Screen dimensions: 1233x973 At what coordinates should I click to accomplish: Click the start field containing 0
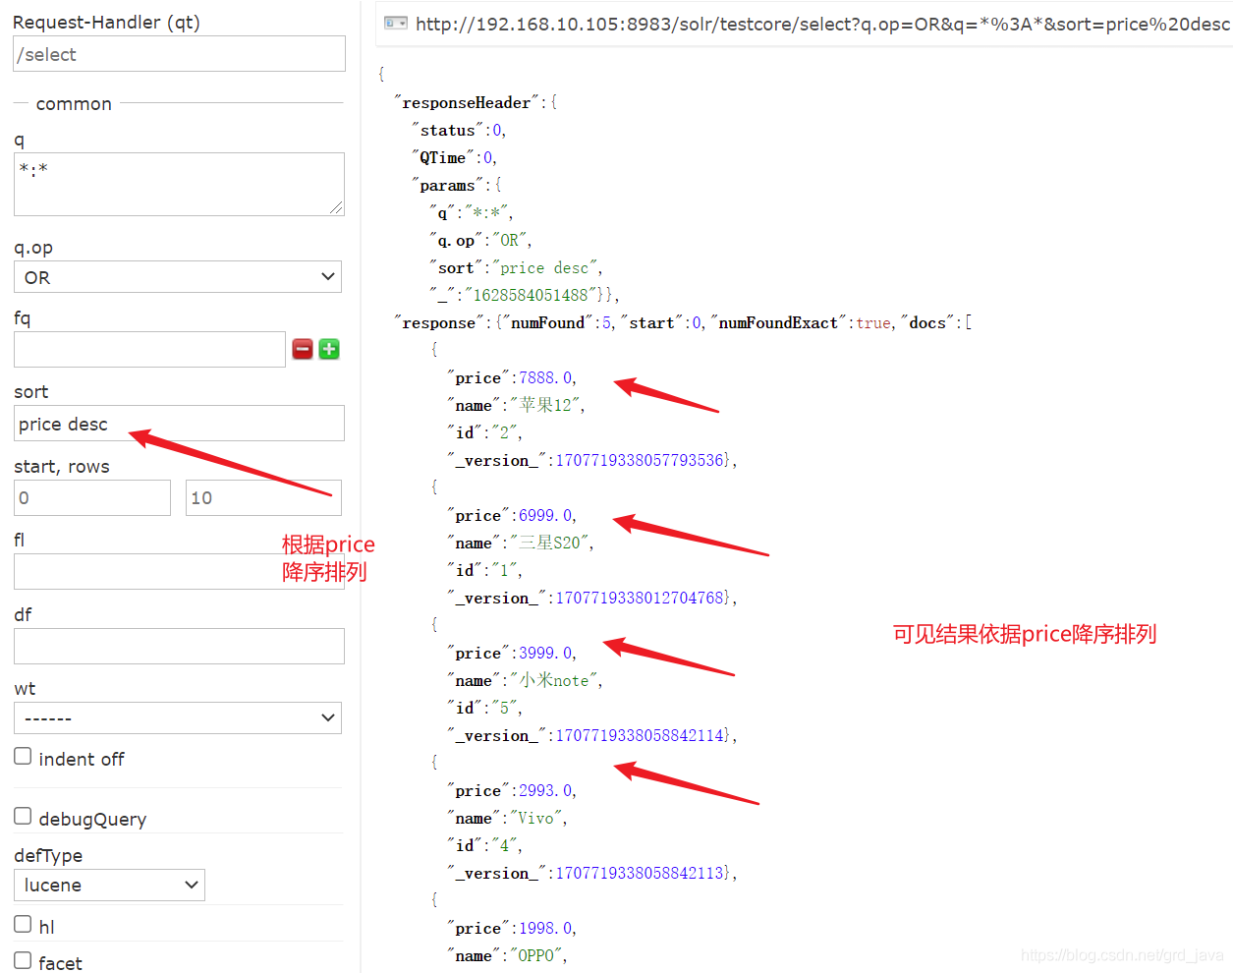tap(92, 497)
